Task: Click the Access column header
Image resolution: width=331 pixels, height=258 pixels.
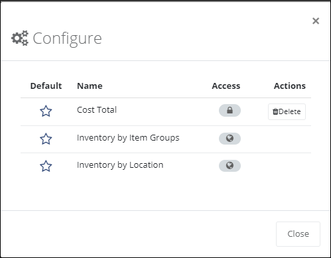Action: [x=226, y=86]
